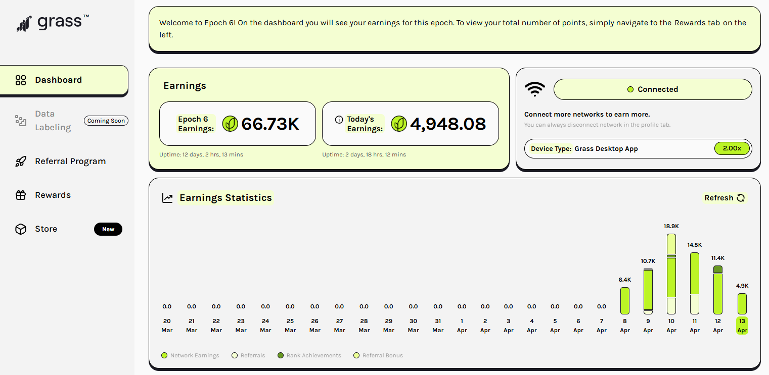The height and width of the screenshot is (375, 769).
Task: Click the 2.00x multiplier badge
Action: click(x=732, y=148)
